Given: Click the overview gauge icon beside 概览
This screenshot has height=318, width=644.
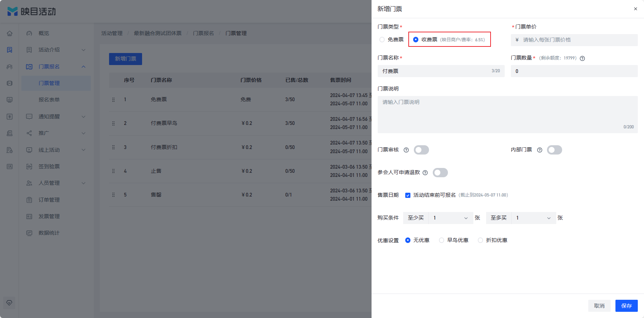Looking at the screenshot, I should coord(29,33).
